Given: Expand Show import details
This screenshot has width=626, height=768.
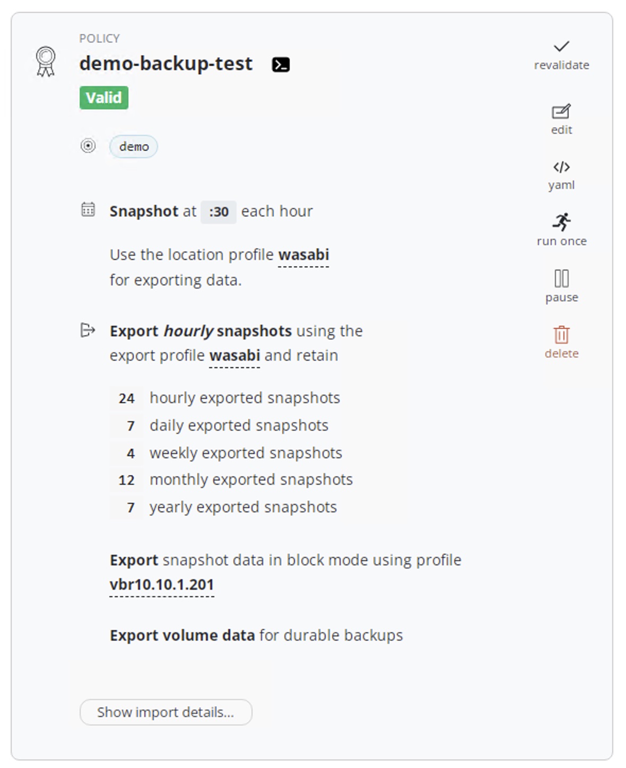Looking at the screenshot, I should pyautogui.click(x=166, y=712).
